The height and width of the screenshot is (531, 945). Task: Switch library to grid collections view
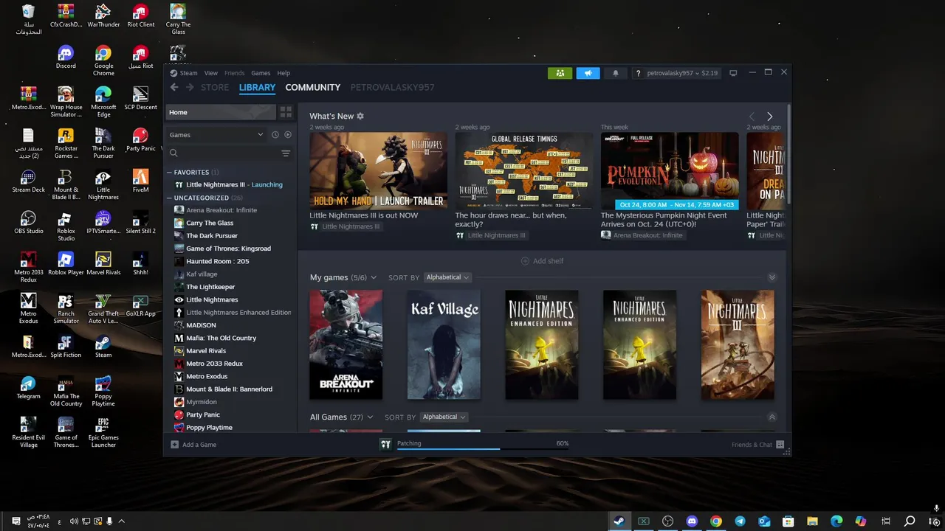pos(286,112)
